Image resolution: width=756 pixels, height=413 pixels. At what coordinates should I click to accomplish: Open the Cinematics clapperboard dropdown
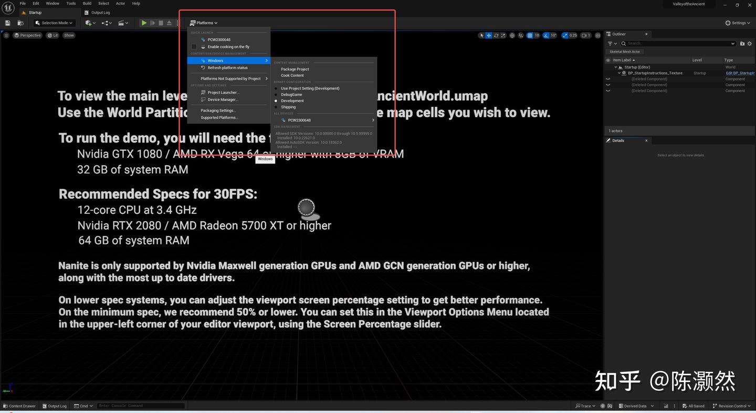point(123,23)
